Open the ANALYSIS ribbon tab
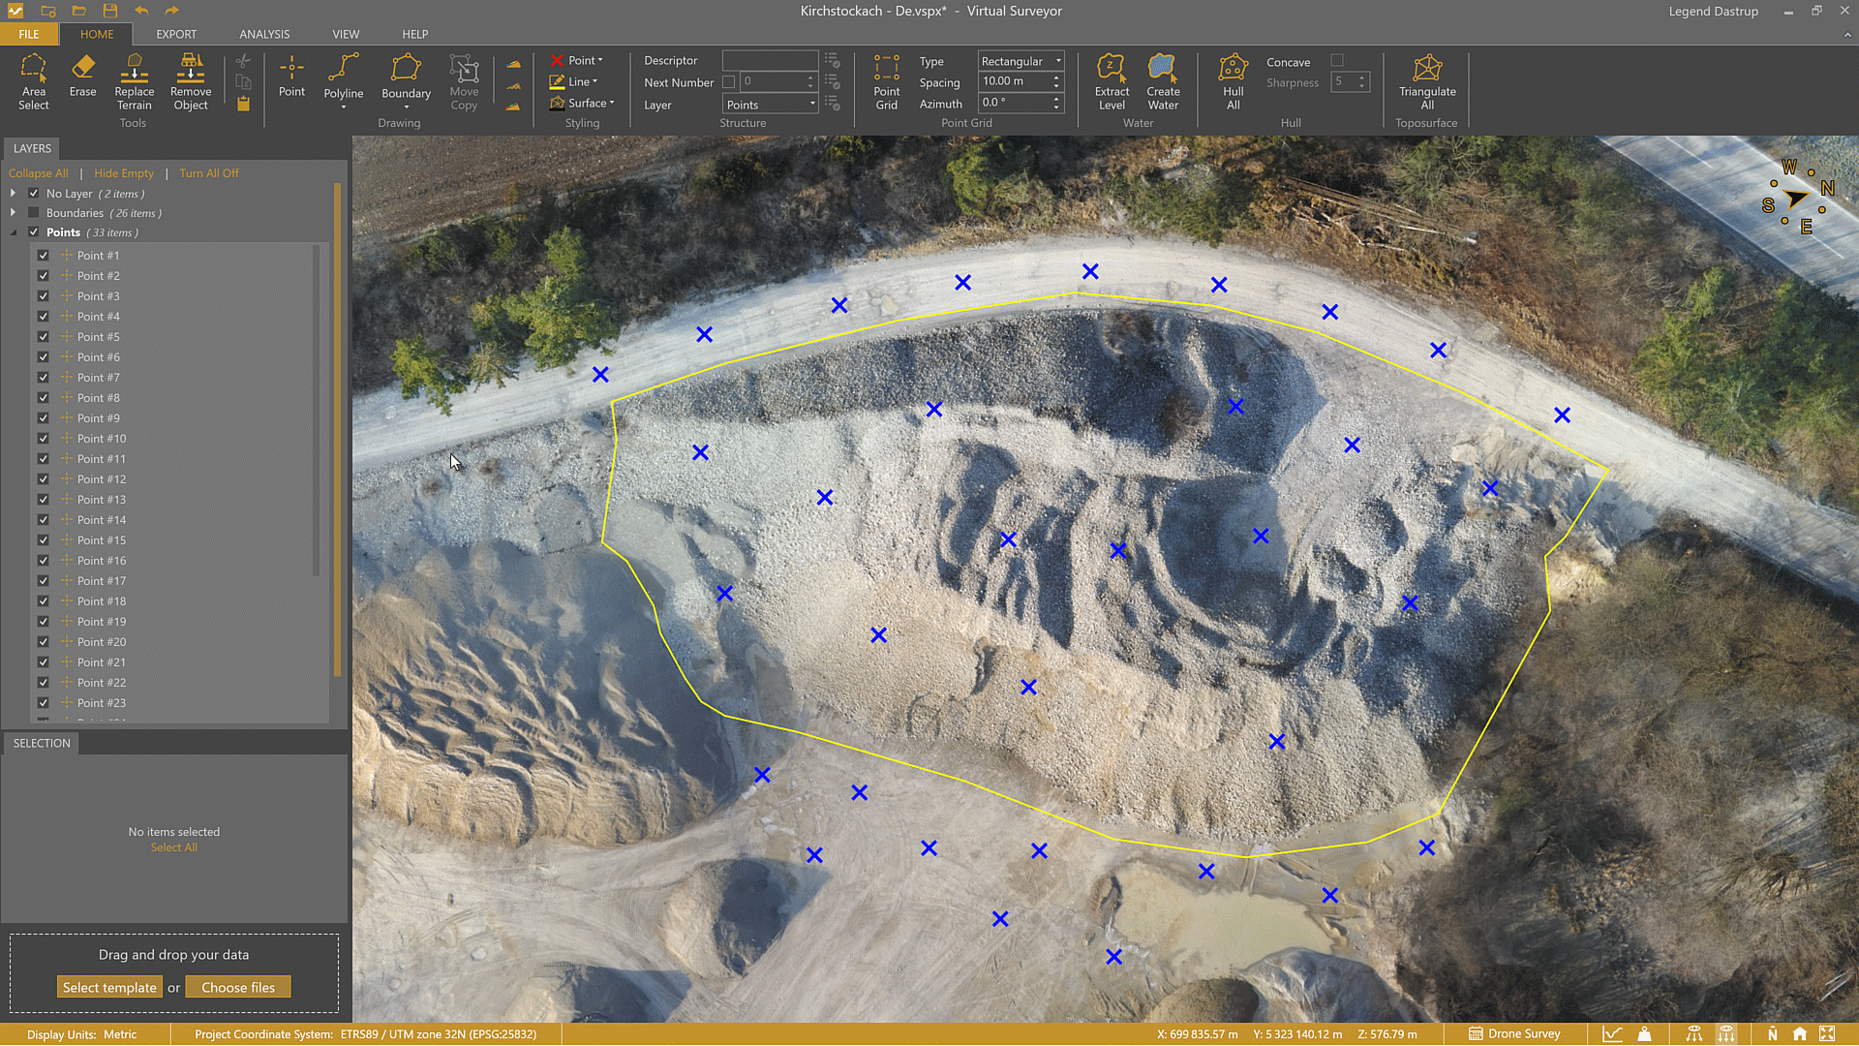Image resolution: width=1859 pixels, height=1046 pixels. click(x=264, y=34)
